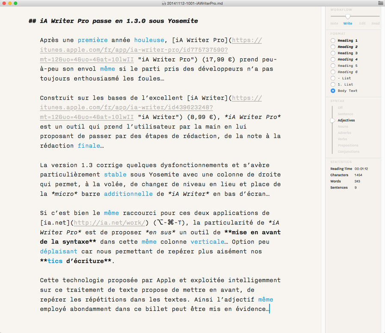Click the Sentences count 9
385x333 pixels.
click(x=355, y=188)
